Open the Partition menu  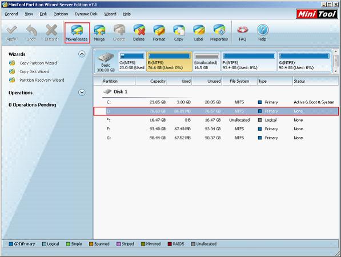pyautogui.click(x=61, y=14)
